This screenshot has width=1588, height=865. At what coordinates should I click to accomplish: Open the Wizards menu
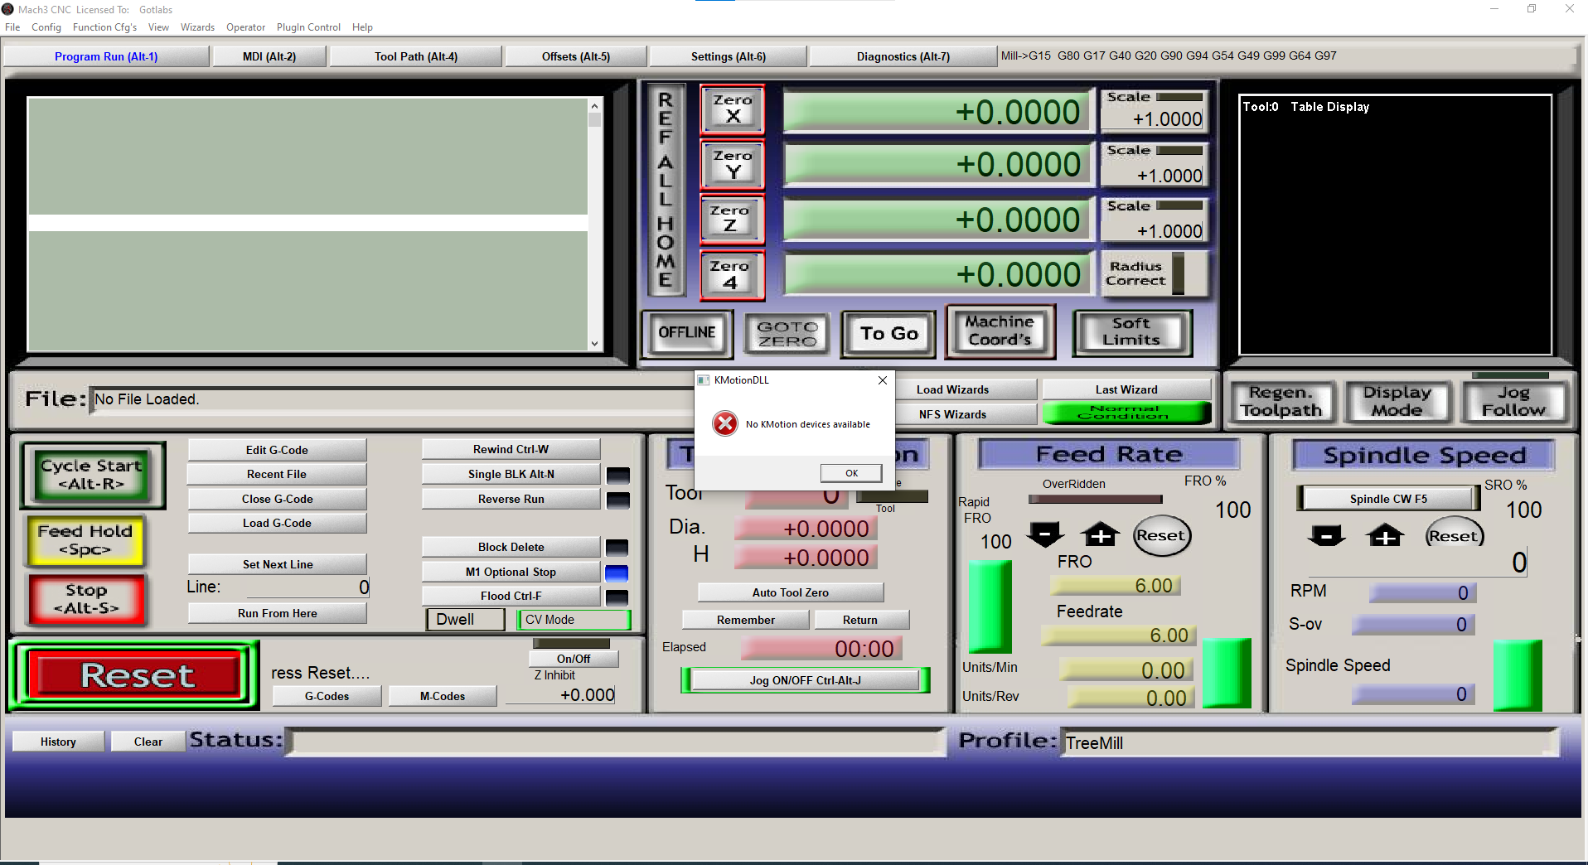197,27
